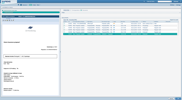Click the 53623 - PO-20484503956 correspondence name
This screenshot has width=182, height=100.
[79, 23]
